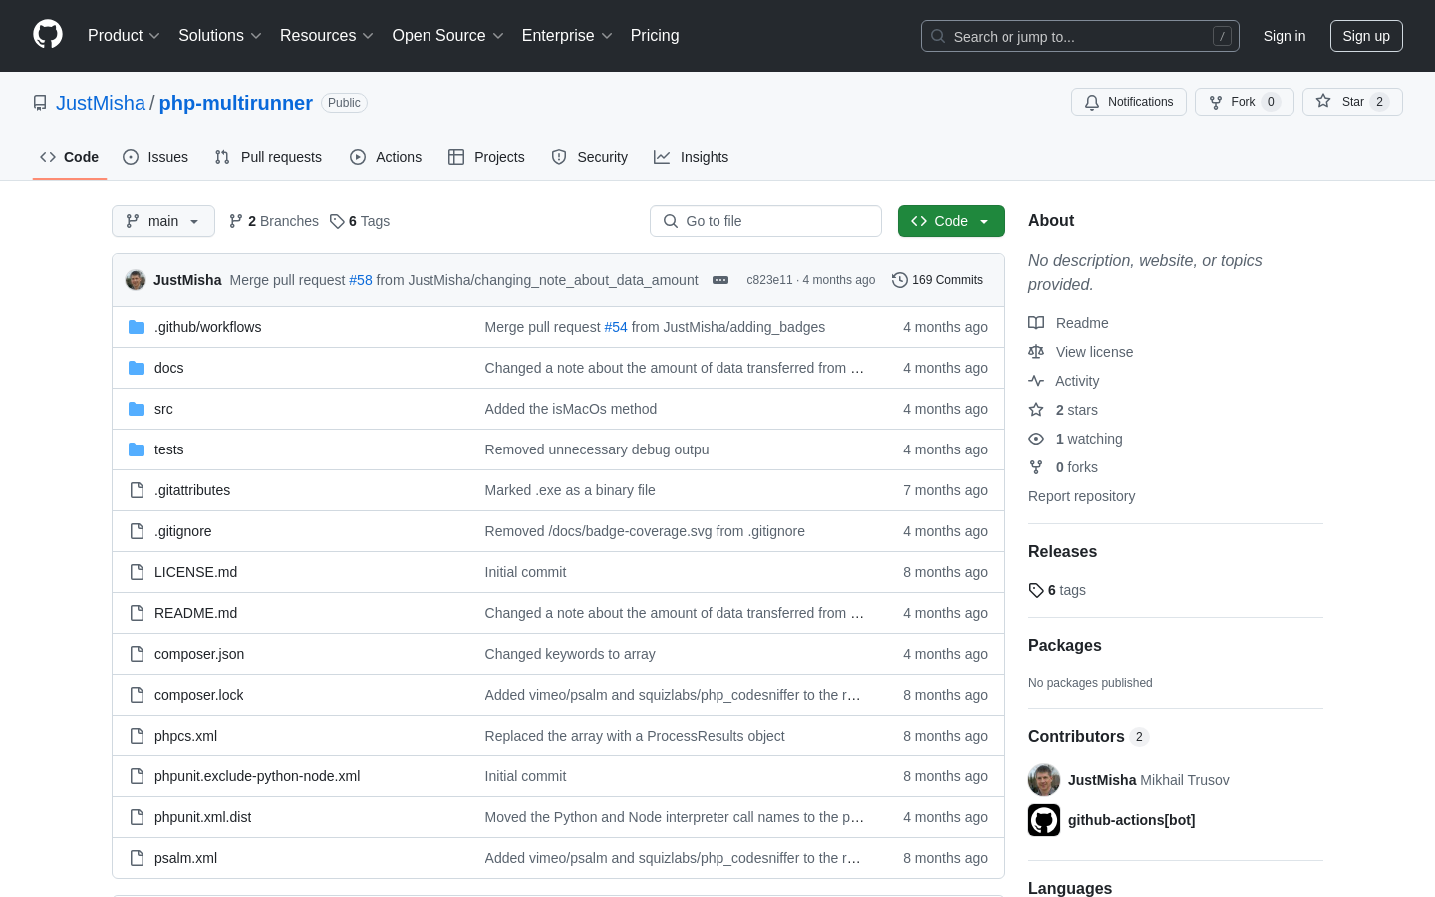The width and height of the screenshot is (1435, 897).
Task: Click the composer.json file icon
Action: (137, 654)
